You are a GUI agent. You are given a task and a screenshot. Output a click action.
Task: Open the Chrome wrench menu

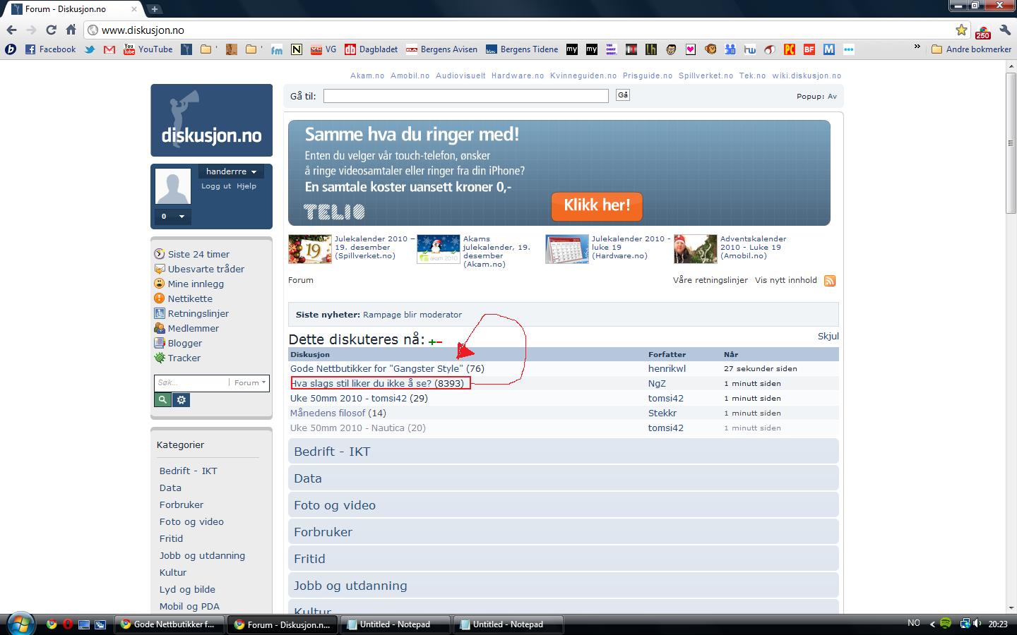pos(1004,30)
